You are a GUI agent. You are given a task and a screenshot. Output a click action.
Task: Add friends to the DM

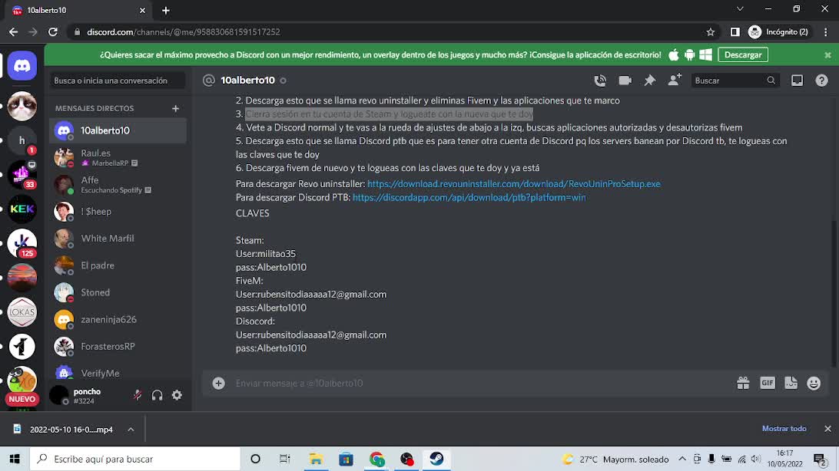tap(675, 80)
